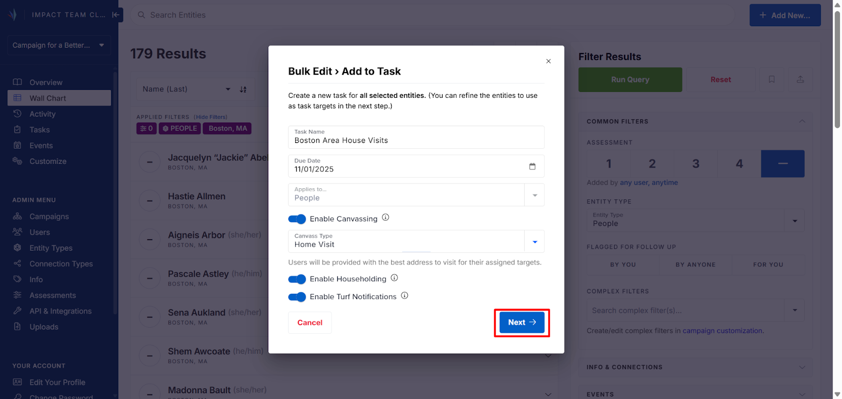This screenshot has width=842, height=399.
Task: Click the Edit Your Profile icon
Action: point(17,382)
